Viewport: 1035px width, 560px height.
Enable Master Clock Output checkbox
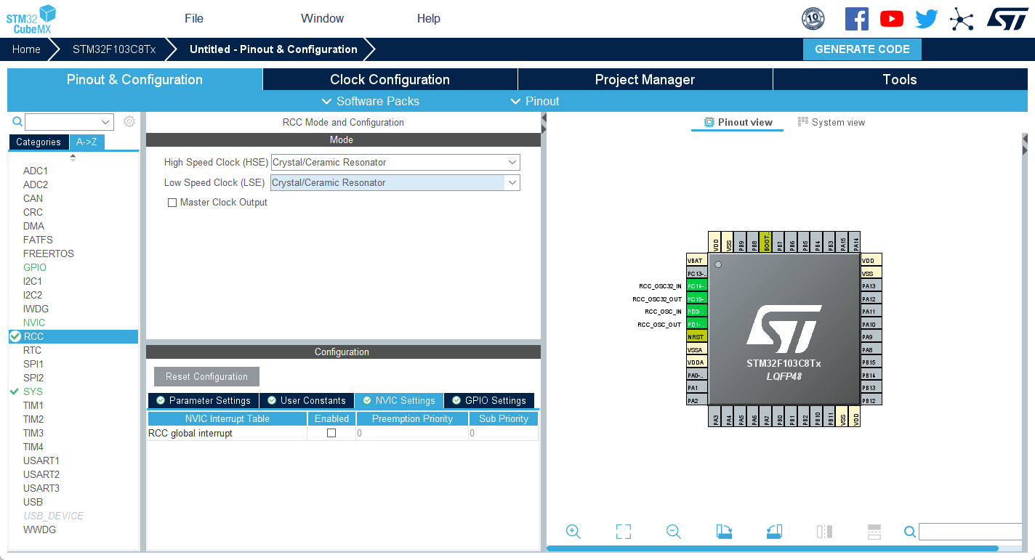pos(172,203)
